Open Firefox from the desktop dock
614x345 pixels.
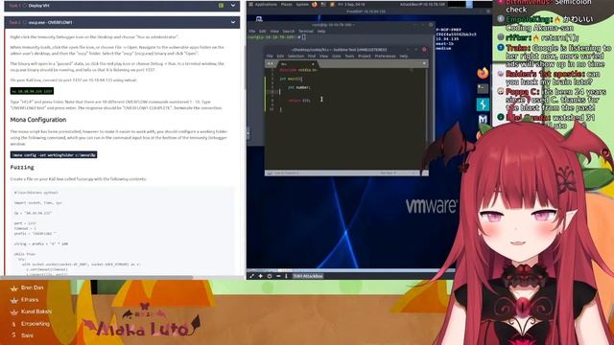[x=483, y=73]
